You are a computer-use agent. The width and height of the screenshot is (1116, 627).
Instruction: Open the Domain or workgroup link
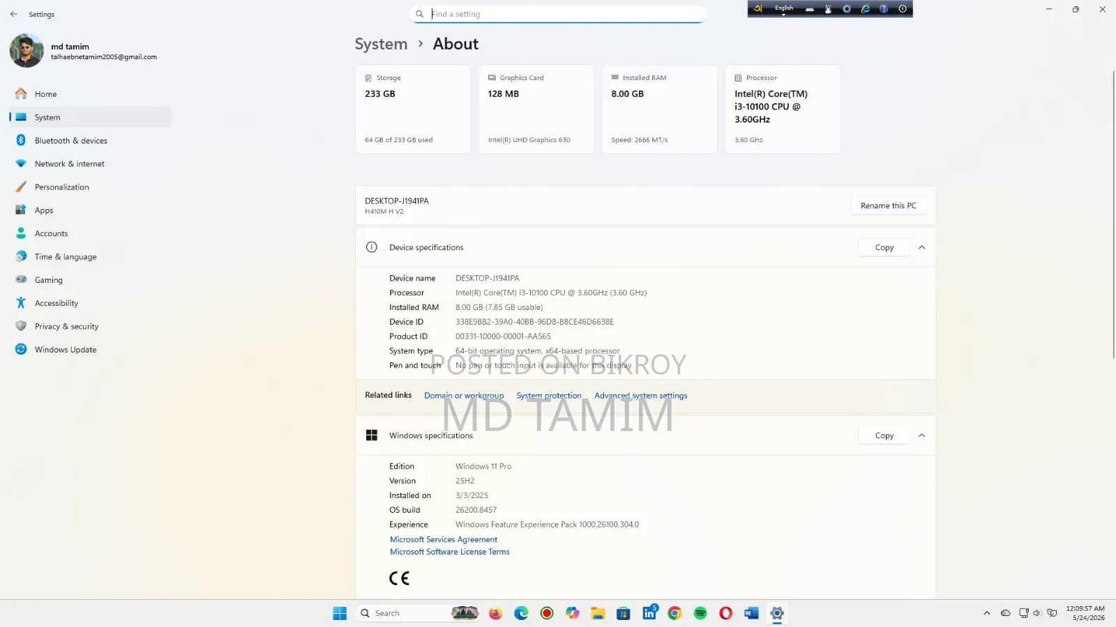(464, 396)
